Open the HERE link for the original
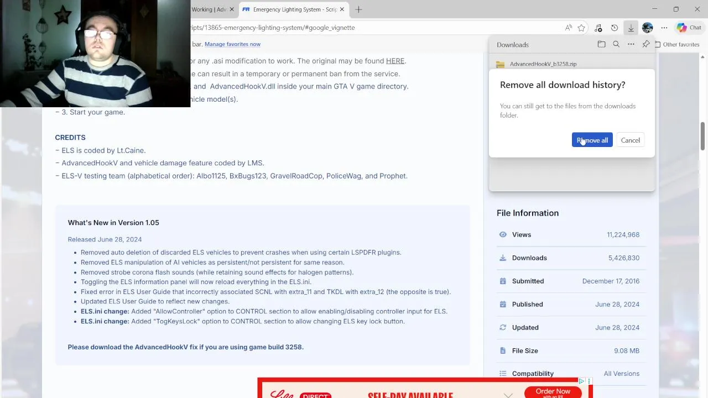708x398 pixels. (395, 61)
